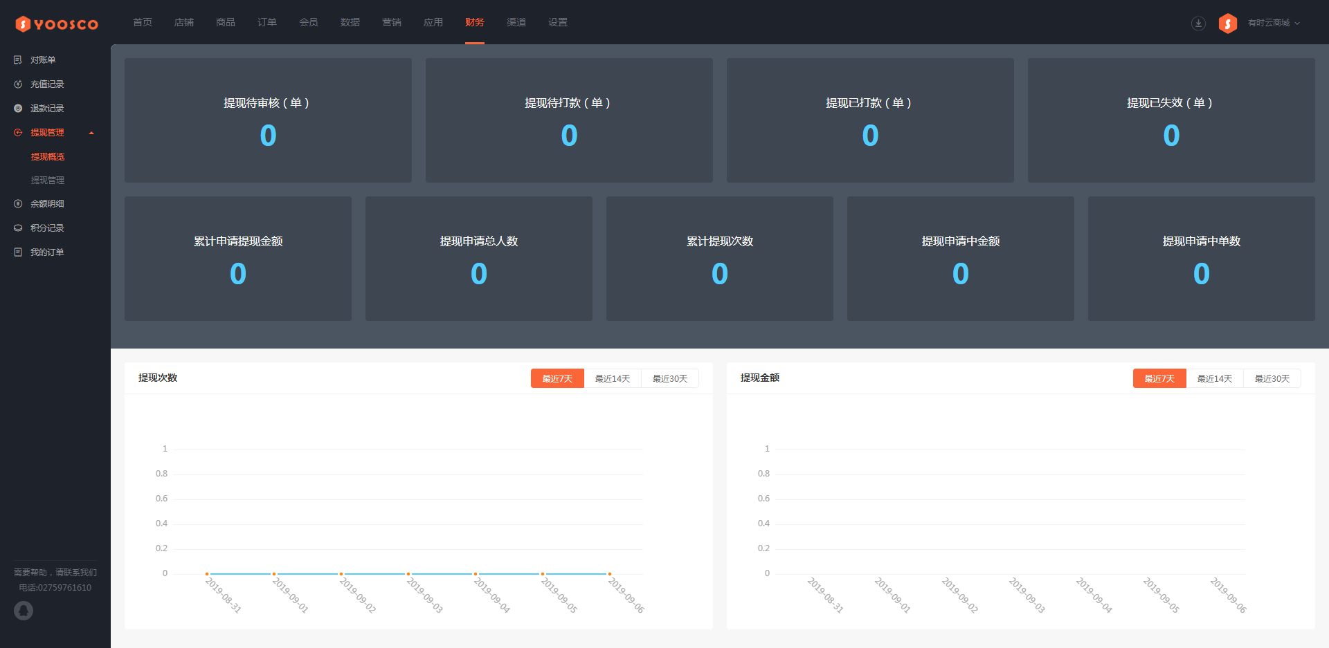Open the 有时云商城 account dropdown
The image size is (1329, 648).
1273,23
